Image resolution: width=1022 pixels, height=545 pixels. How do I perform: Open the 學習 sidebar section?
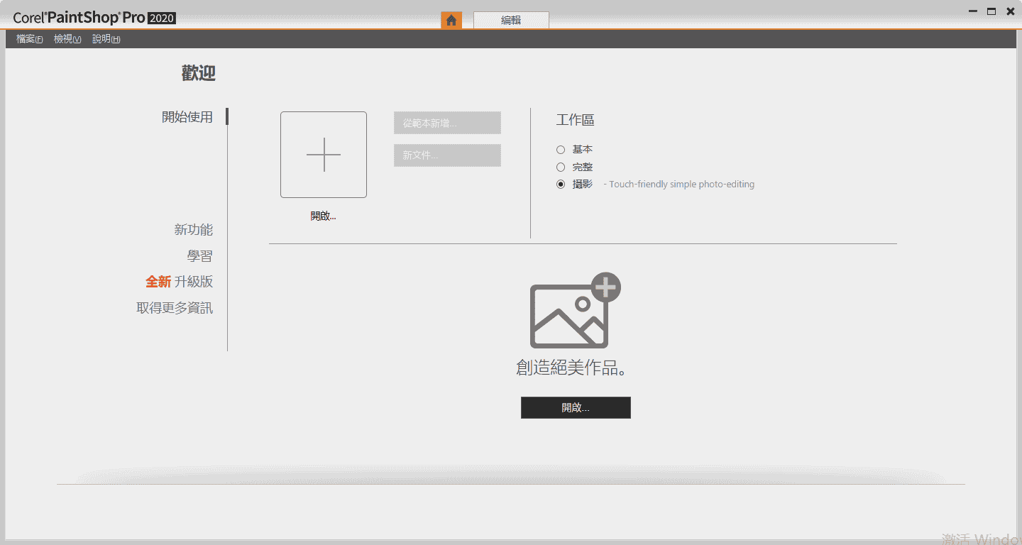coord(199,256)
